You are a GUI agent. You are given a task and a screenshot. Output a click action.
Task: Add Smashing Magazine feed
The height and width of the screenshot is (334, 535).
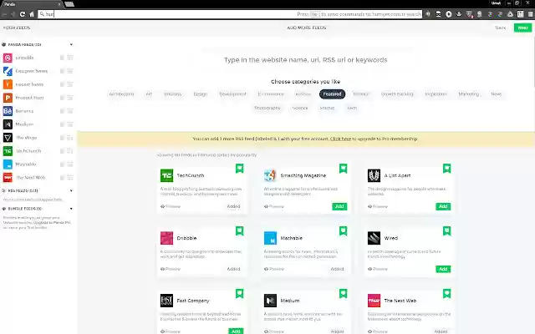339,206
